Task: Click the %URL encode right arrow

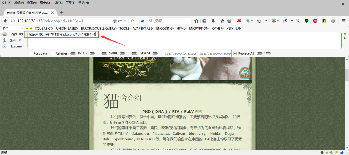Action: [x=122, y=53]
